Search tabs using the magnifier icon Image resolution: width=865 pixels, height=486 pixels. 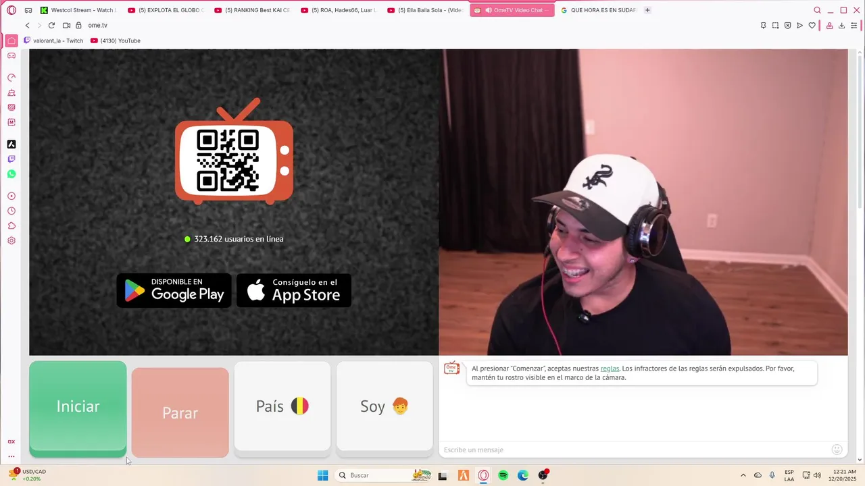(x=817, y=10)
